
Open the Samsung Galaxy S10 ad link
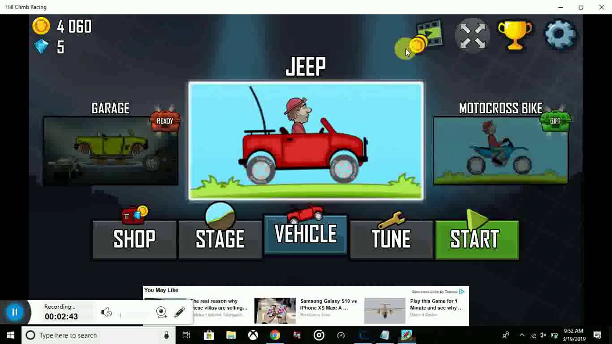pos(328,304)
